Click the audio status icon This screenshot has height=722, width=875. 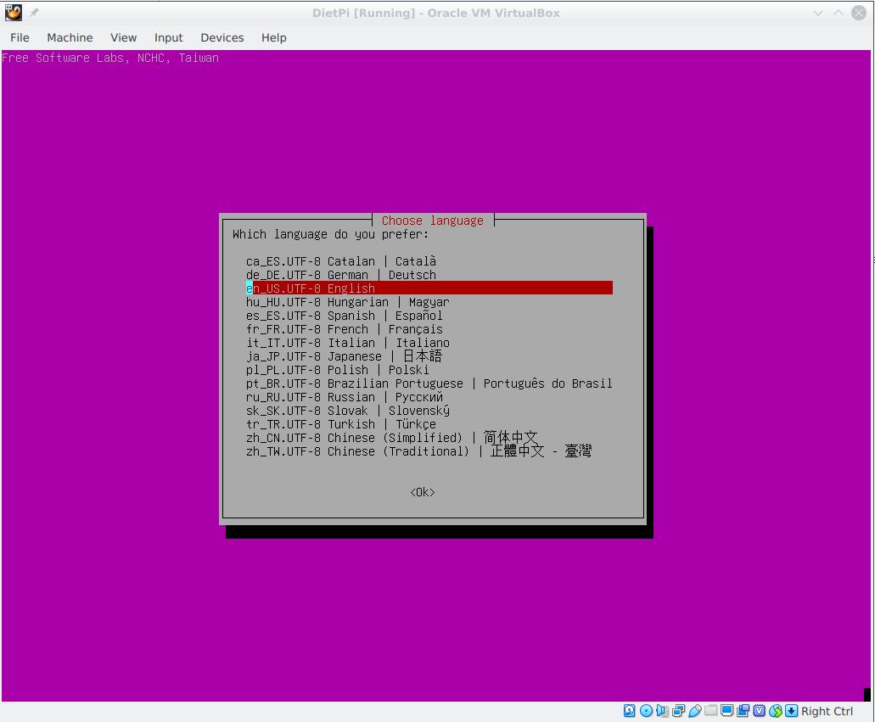click(x=662, y=710)
